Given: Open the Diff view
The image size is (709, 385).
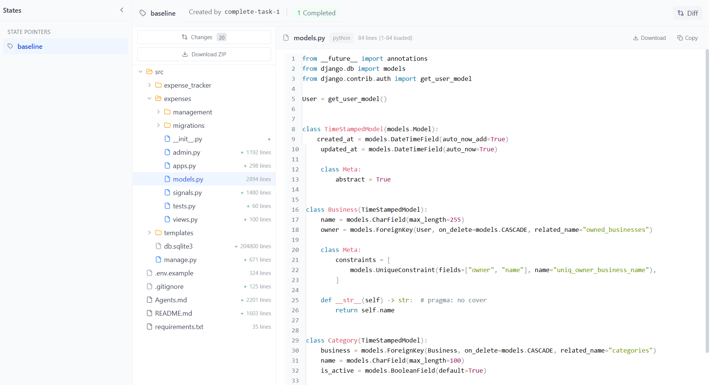Looking at the screenshot, I should point(687,13).
